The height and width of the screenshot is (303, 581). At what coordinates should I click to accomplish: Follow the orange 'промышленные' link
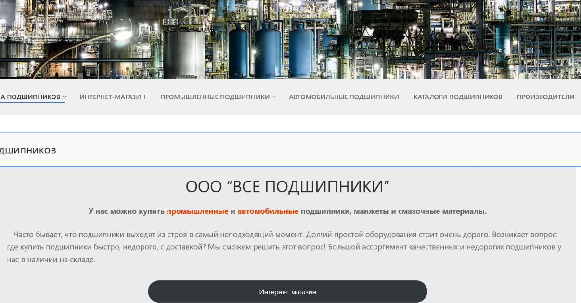(197, 211)
